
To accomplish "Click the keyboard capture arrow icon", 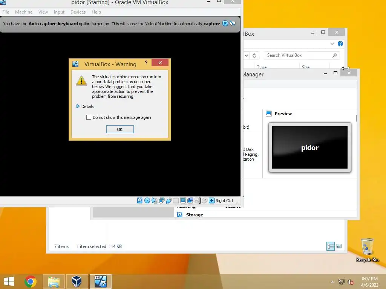I will pos(211,201).
